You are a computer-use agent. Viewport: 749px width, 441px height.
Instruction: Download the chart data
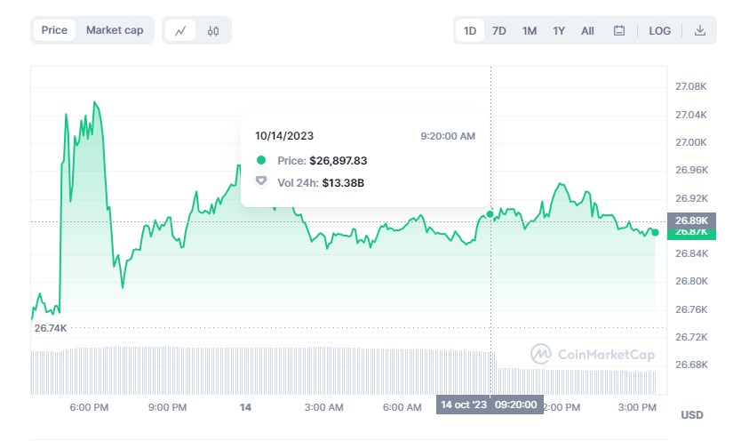[x=700, y=30]
